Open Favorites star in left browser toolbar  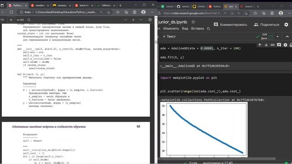point(118,12)
